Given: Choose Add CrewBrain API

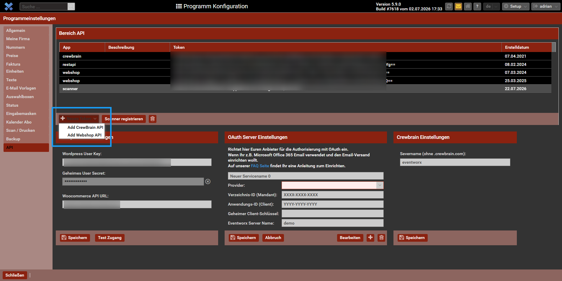Looking at the screenshot, I should coord(85,127).
